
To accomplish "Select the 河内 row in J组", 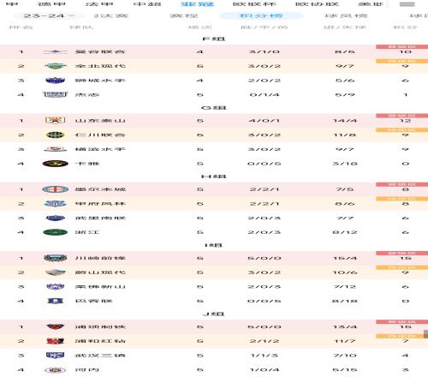I will point(214,370).
